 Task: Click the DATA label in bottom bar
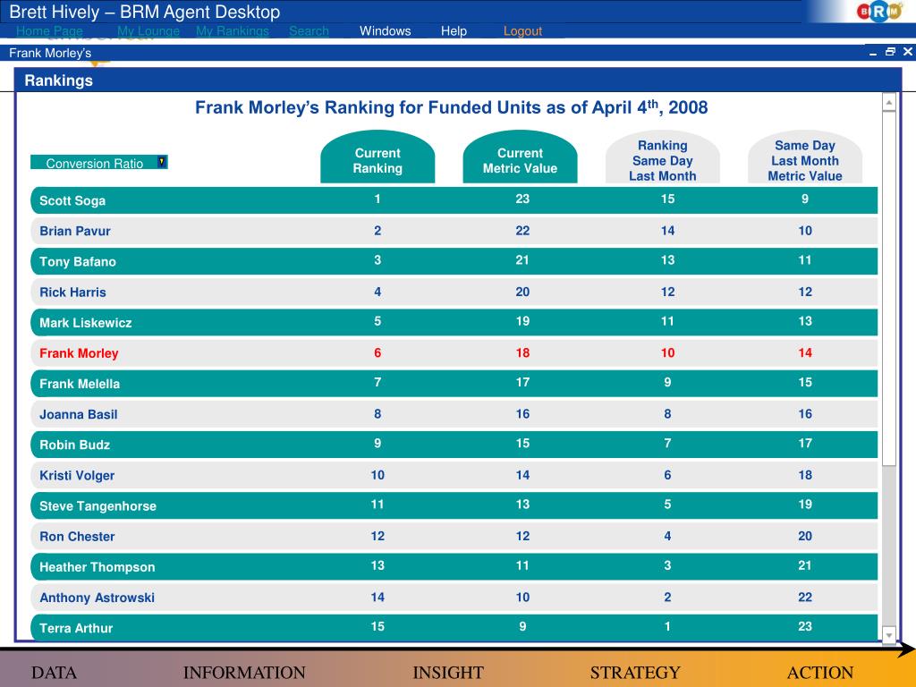pos(54,673)
